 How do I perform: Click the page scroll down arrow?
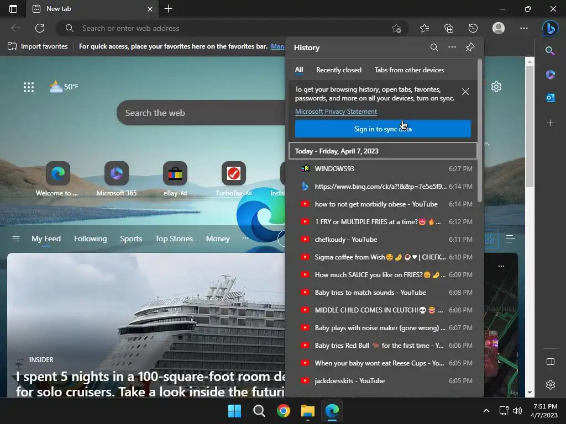click(530, 393)
